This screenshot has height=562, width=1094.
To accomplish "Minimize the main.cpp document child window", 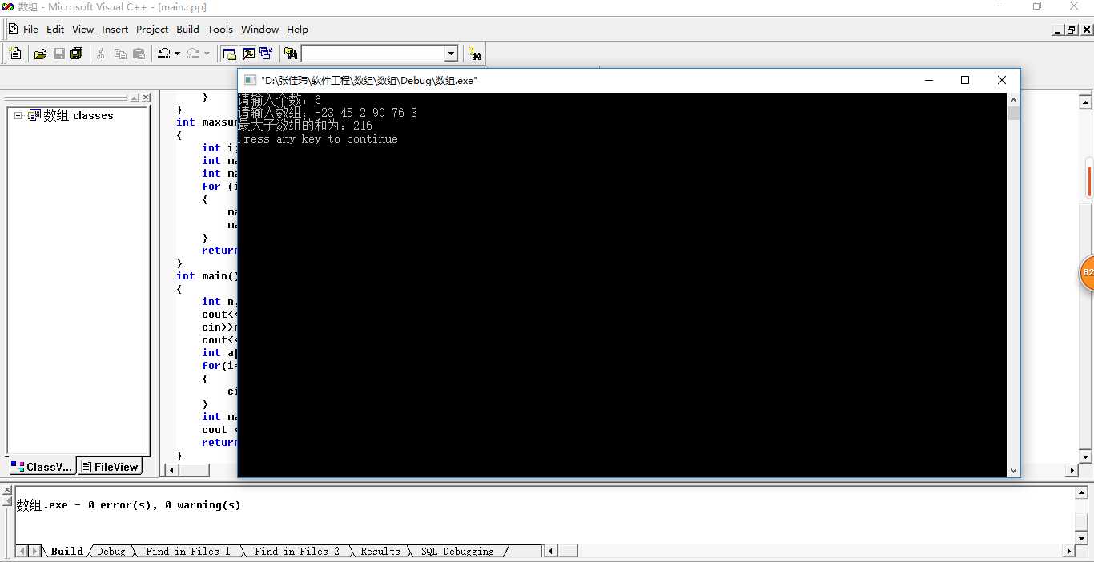I will tap(1059, 30).
